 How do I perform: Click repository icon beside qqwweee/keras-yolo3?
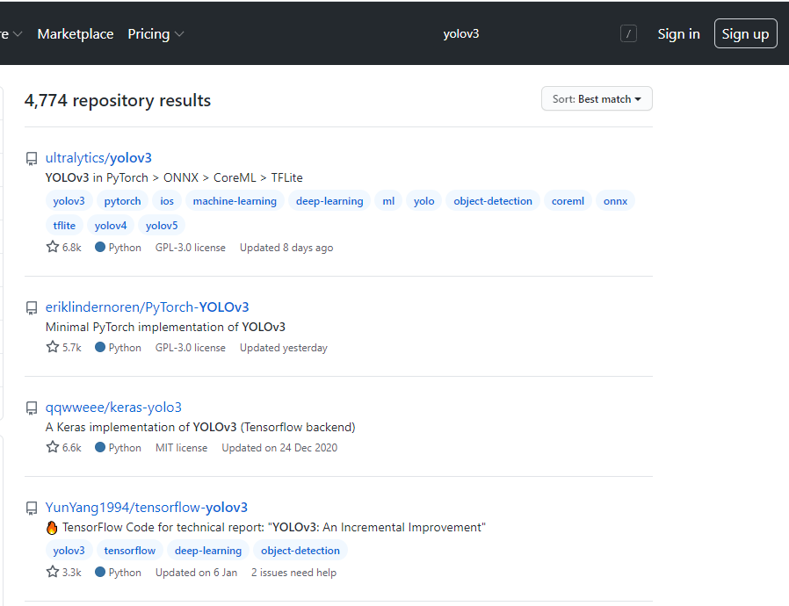pyautogui.click(x=32, y=408)
